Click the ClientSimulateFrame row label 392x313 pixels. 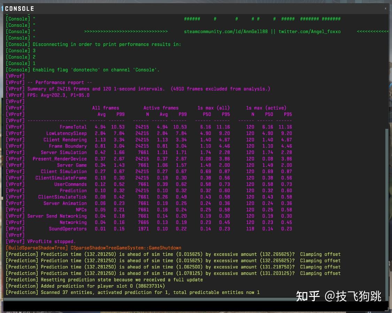[x=61, y=178]
